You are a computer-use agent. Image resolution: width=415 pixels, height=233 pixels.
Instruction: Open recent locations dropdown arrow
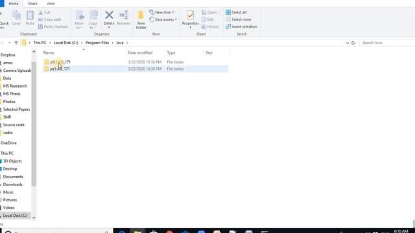9,43
